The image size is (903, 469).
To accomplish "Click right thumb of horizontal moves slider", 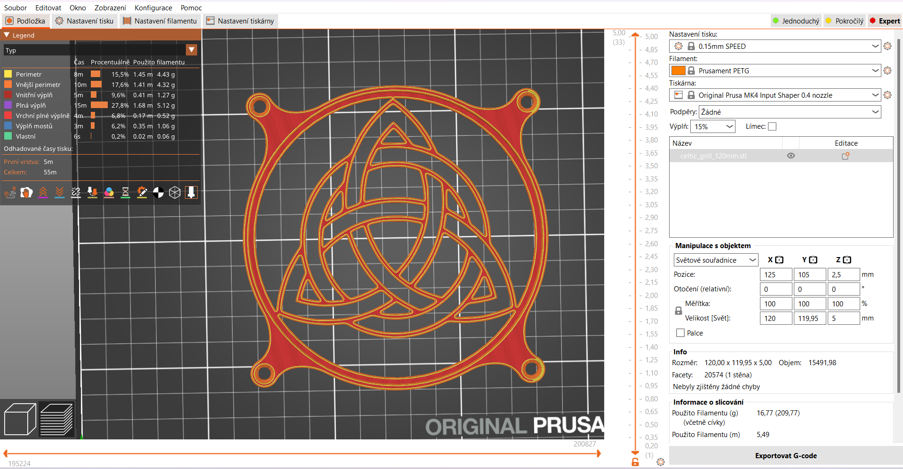I will (599, 453).
